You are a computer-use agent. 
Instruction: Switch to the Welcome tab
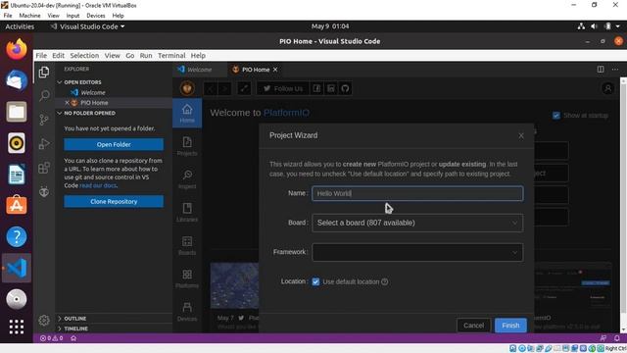tap(199, 70)
